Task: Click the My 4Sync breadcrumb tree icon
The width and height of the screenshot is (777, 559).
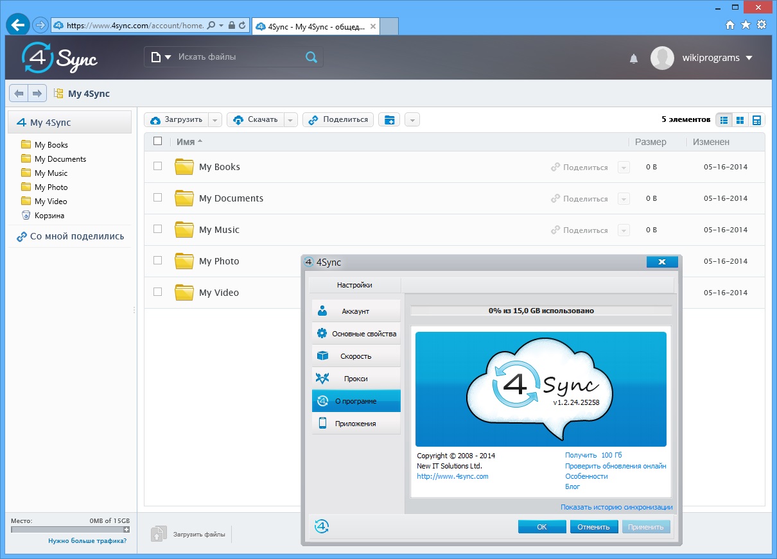Action: point(58,94)
